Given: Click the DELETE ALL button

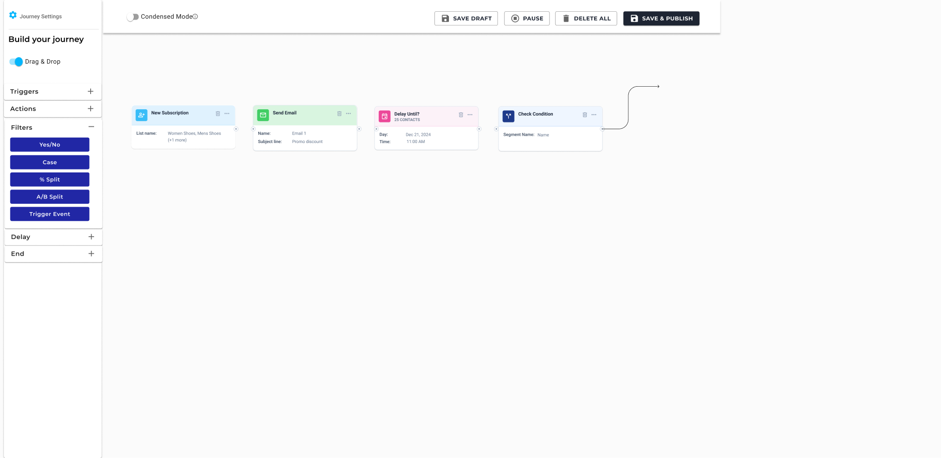Looking at the screenshot, I should (586, 19).
